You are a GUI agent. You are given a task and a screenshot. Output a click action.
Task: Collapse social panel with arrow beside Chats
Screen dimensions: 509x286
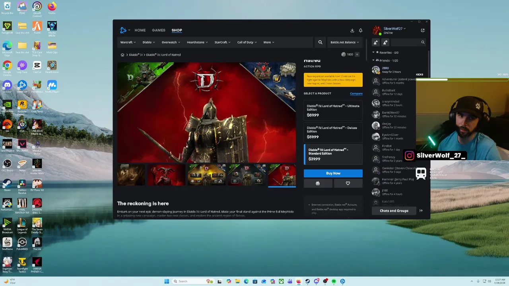coord(421,211)
